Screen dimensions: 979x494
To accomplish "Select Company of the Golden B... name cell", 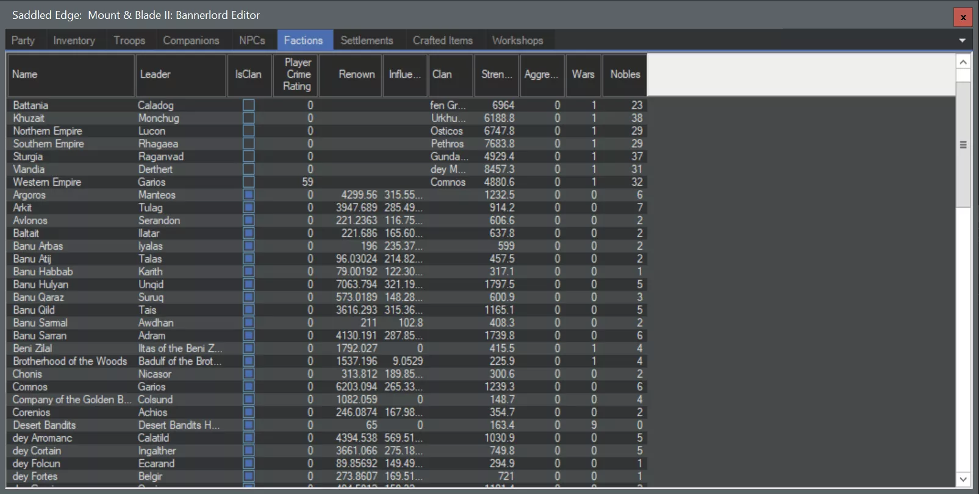I will 72,400.
